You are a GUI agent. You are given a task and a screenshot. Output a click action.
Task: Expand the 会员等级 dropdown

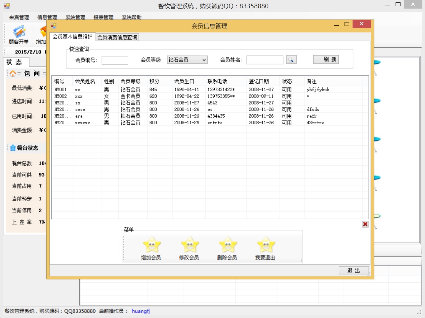[x=204, y=60]
